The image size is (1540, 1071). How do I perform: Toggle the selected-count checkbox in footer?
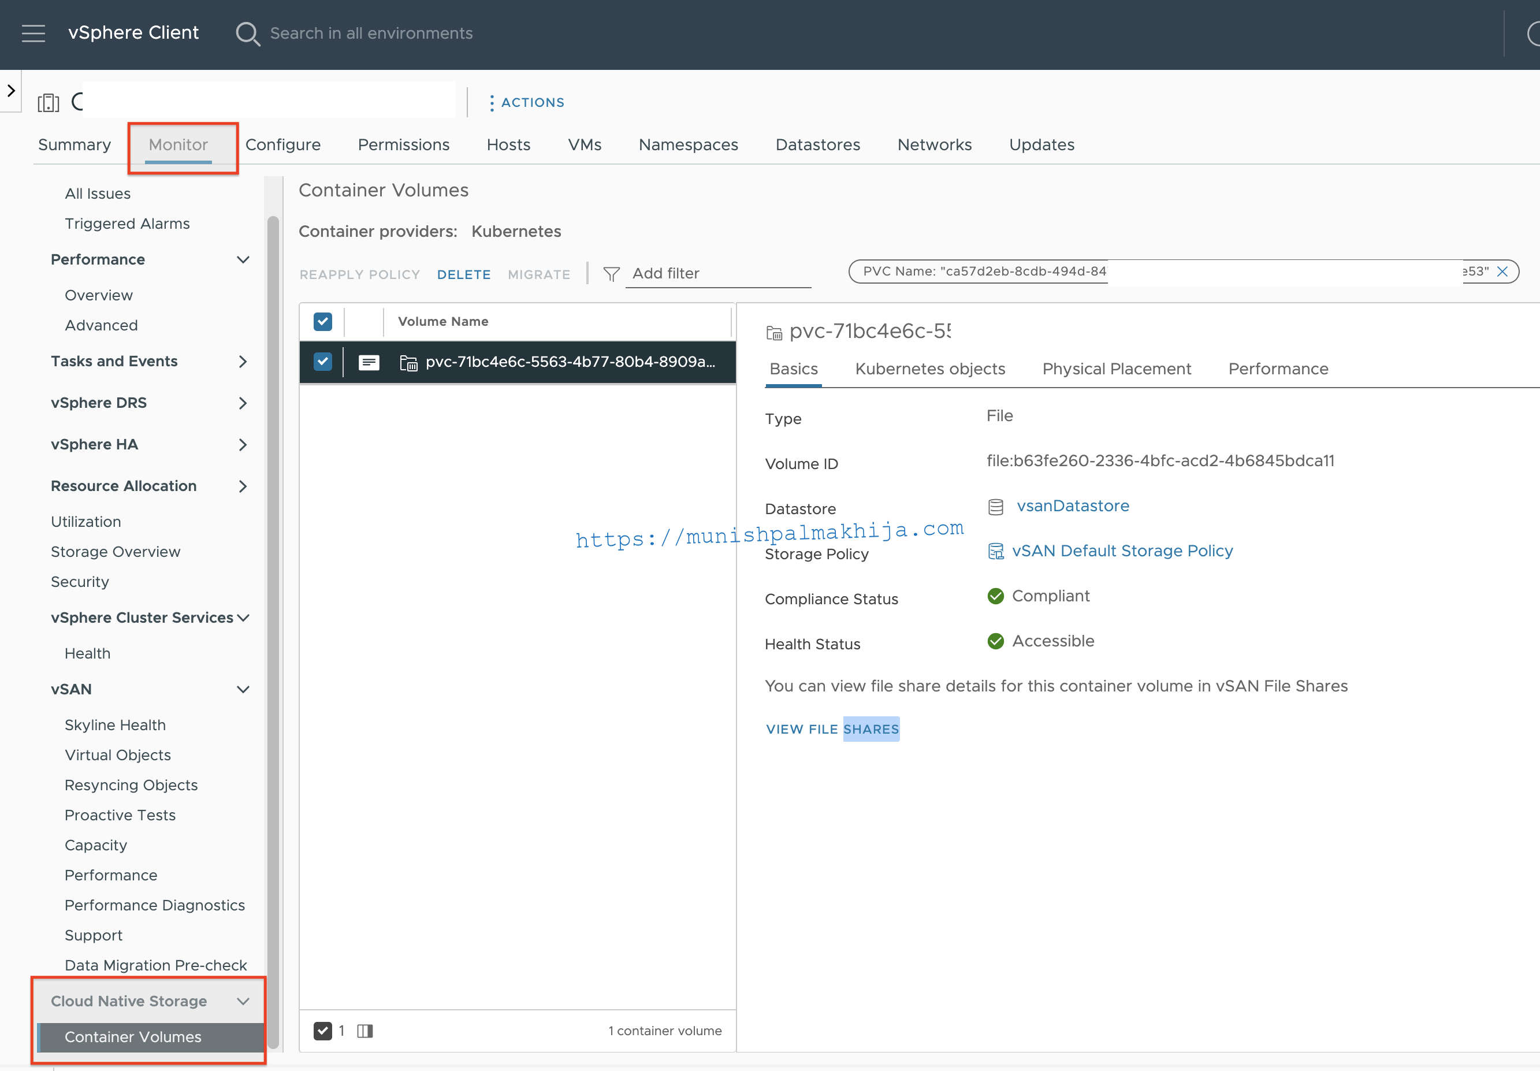click(x=323, y=1031)
